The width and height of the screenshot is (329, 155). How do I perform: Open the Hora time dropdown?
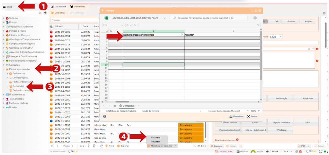tap(280, 37)
